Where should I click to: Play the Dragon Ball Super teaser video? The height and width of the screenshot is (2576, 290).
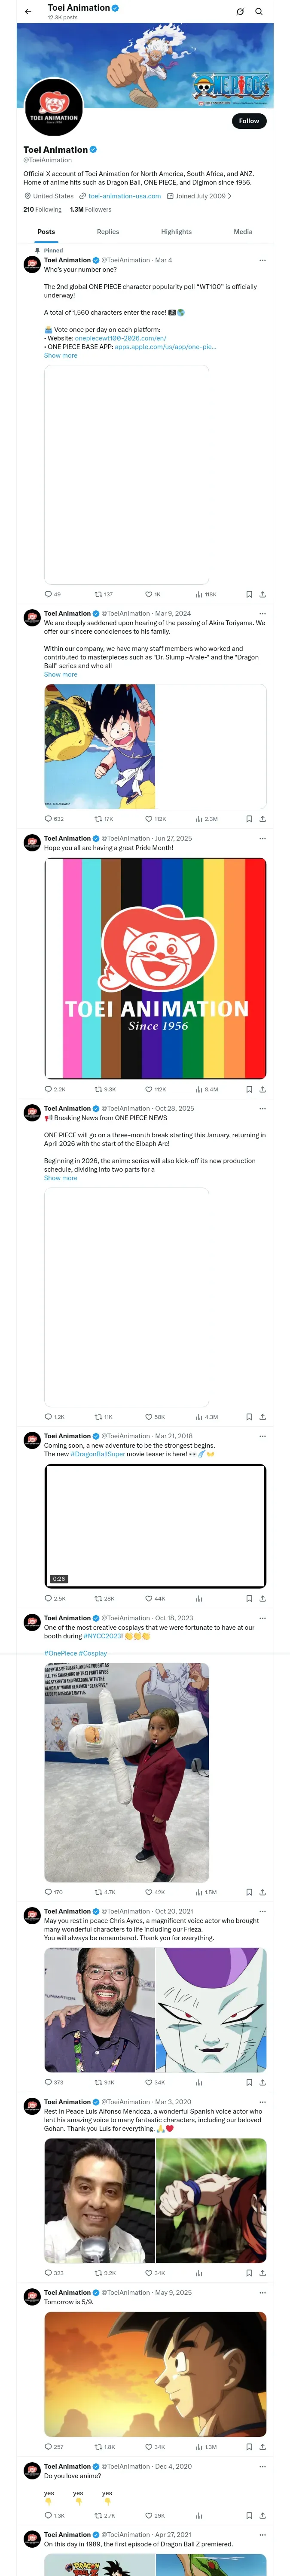[155, 1525]
